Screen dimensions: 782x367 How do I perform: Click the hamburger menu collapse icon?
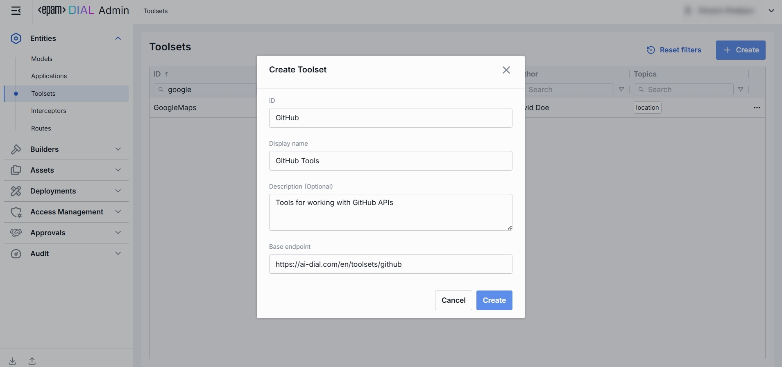(x=16, y=11)
